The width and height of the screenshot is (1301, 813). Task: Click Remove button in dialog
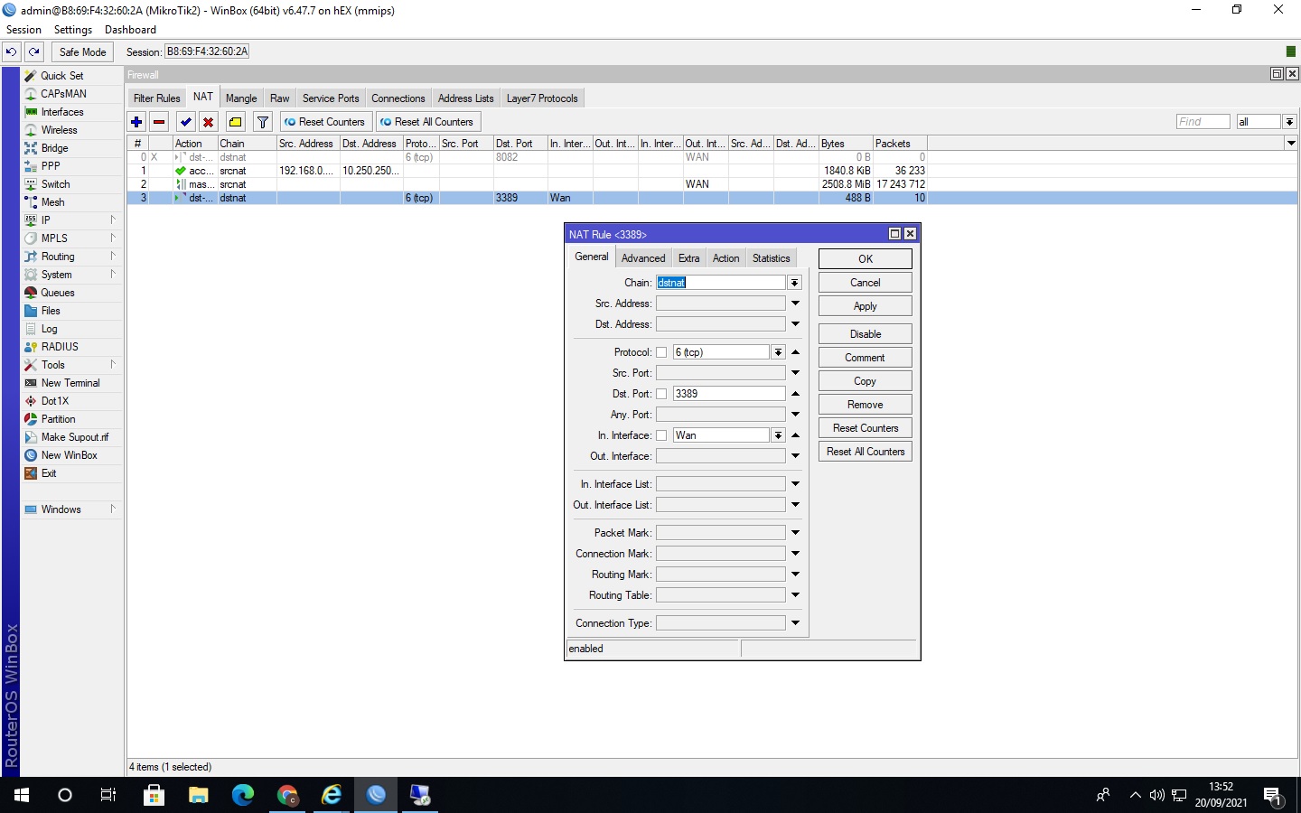click(x=865, y=405)
